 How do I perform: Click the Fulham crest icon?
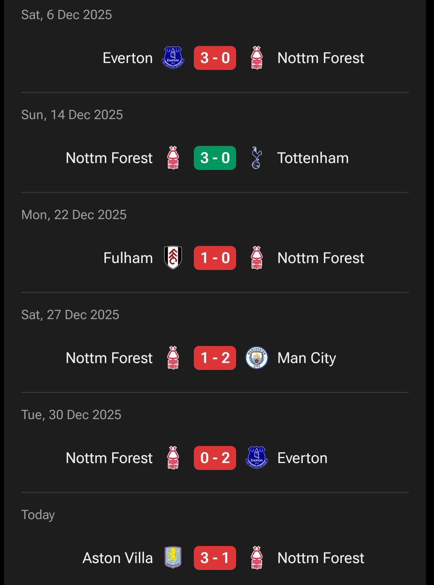pos(173,258)
